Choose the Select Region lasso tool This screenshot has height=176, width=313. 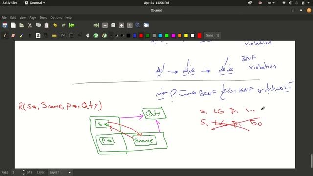click(63, 36)
